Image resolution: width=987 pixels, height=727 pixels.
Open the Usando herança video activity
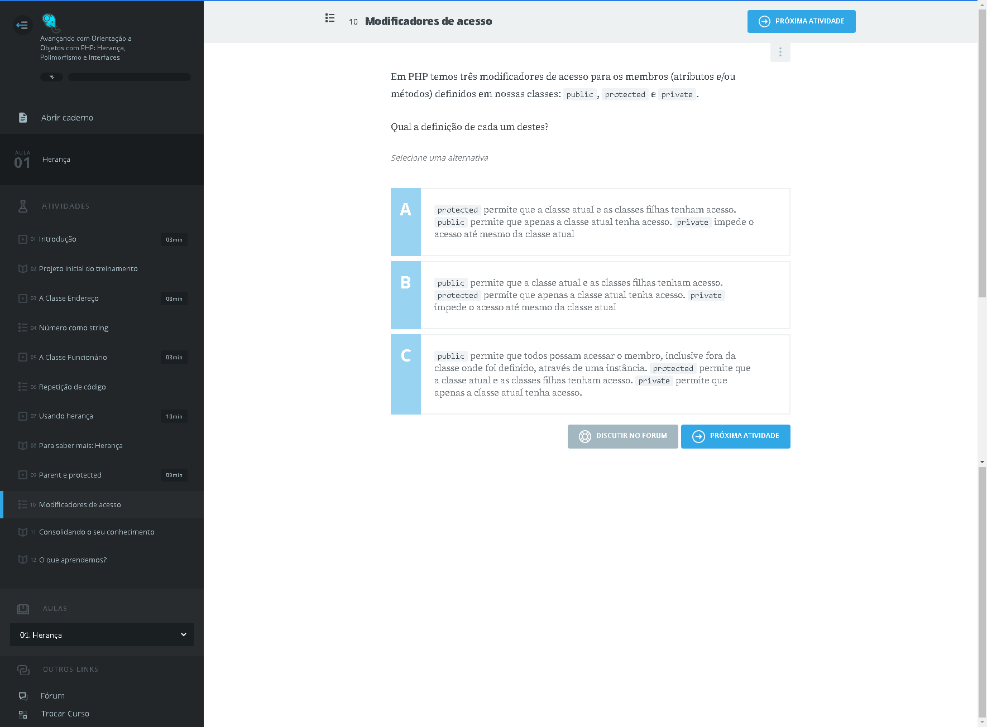[66, 416]
